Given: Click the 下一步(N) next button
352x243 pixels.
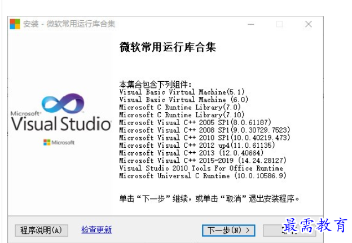Looking at the screenshot, I should [228, 231].
